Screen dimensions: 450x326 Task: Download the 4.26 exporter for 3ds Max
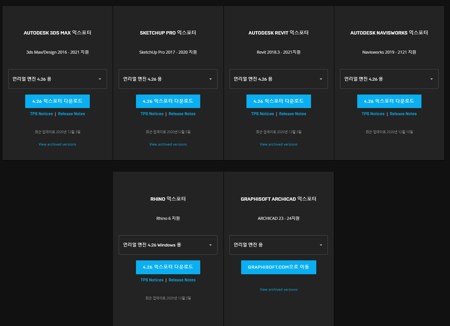57,101
